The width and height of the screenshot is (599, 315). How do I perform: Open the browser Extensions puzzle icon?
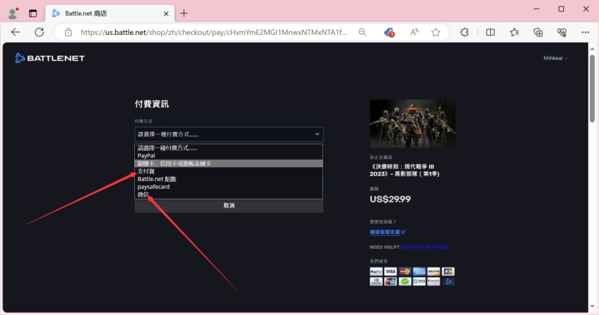tap(465, 32)
